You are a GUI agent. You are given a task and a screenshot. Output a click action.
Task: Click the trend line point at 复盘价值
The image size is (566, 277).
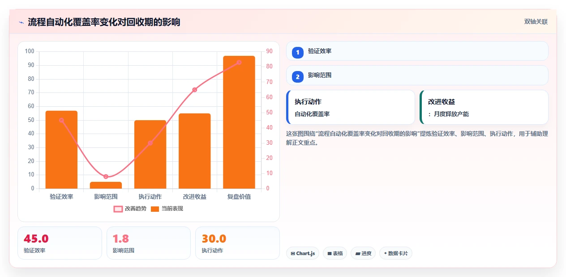pyautogui.click(x=239, y=63)
